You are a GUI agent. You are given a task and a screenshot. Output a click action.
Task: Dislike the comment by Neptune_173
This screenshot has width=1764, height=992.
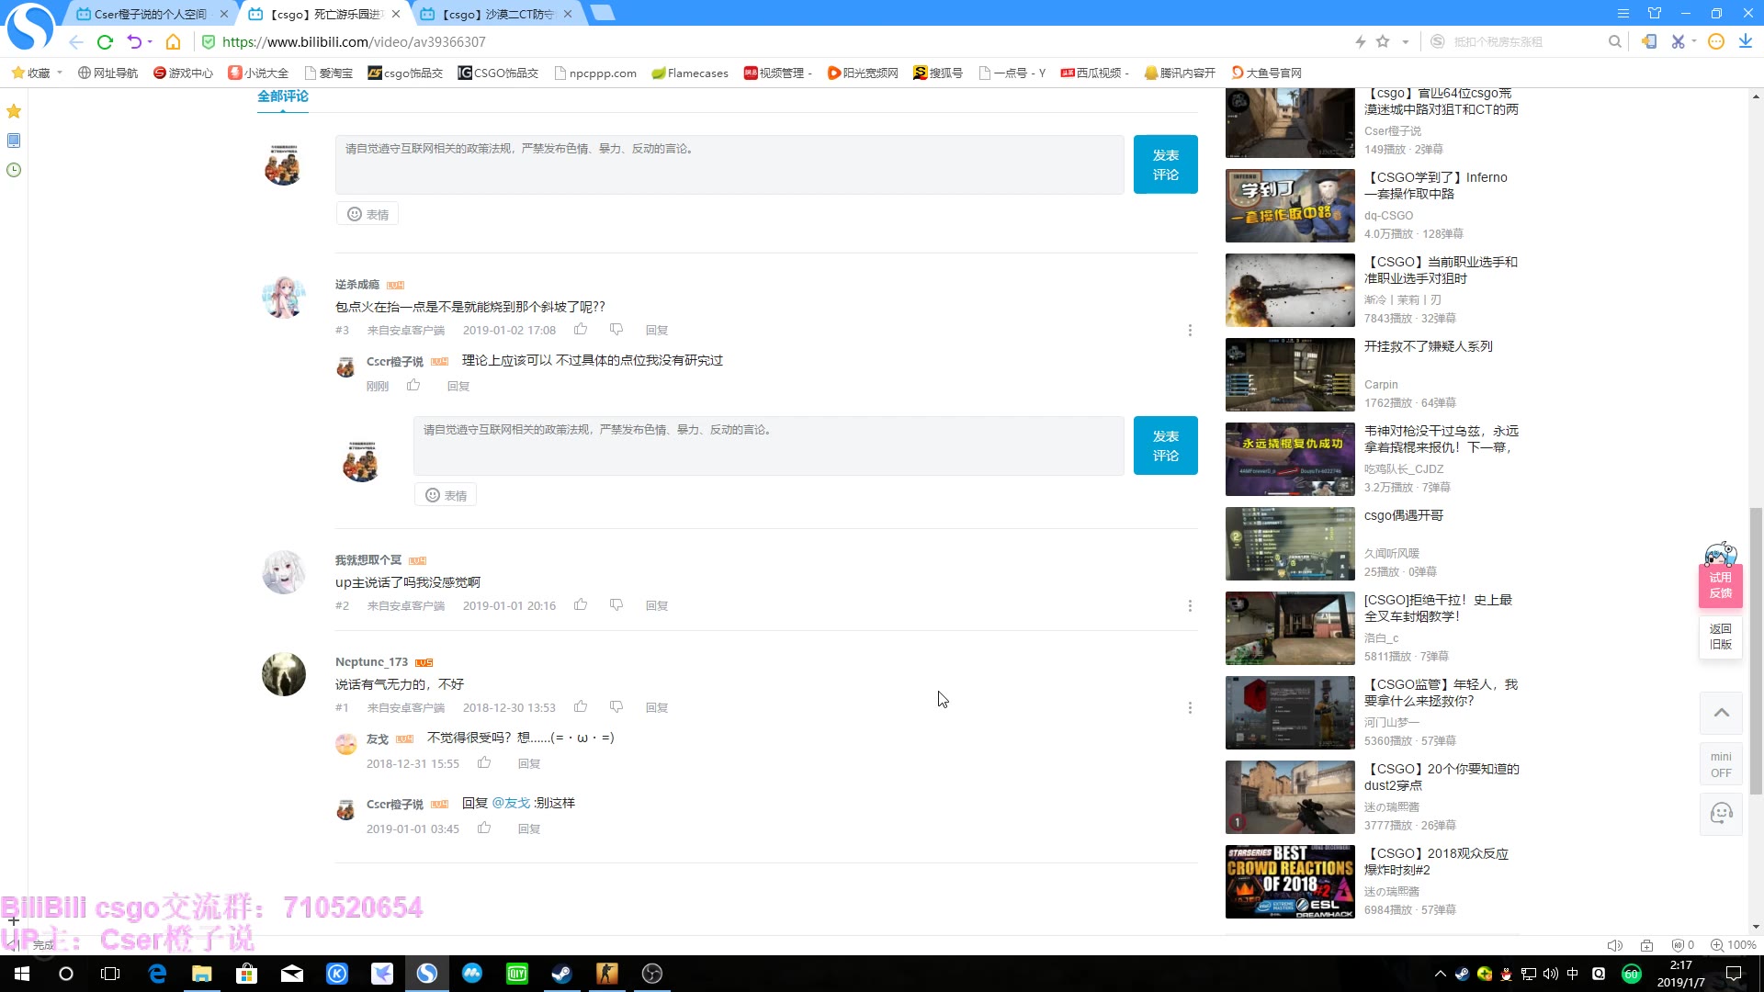616,707
